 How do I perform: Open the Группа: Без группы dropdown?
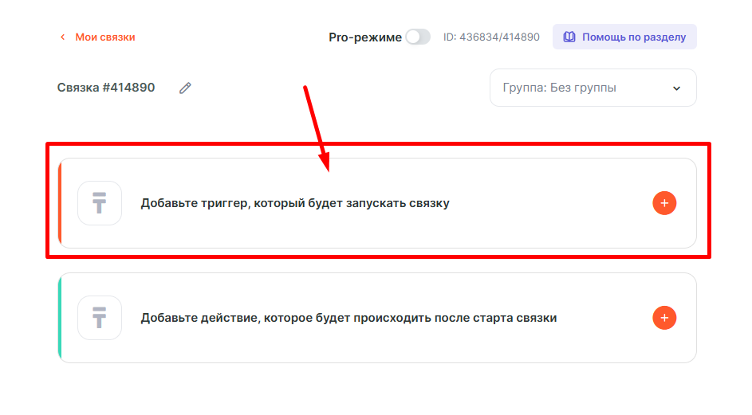[x=592, y=88]
